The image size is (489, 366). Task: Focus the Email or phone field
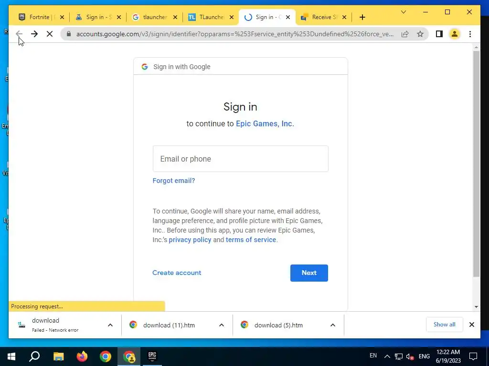241,159
